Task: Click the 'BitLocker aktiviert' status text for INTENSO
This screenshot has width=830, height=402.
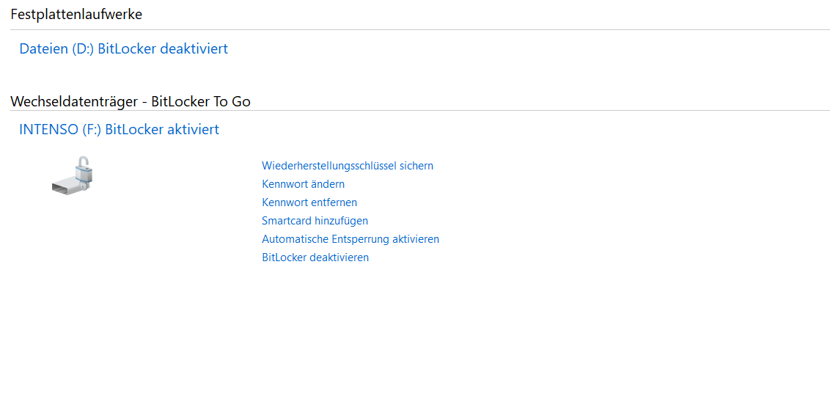Action: (x=162, y=130)
